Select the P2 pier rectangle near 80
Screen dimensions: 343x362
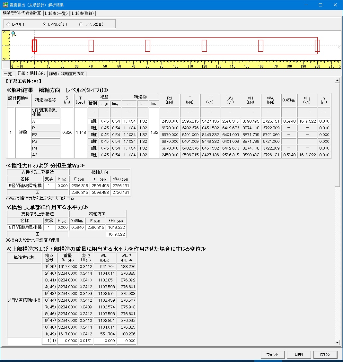(148, 46)
